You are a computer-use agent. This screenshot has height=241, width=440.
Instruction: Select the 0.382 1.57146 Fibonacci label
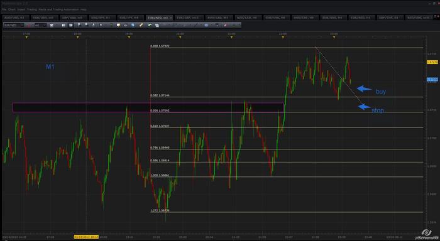tap(160, 95)
